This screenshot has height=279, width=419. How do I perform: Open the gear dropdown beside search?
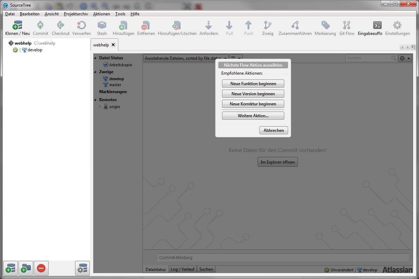[405, 58]
